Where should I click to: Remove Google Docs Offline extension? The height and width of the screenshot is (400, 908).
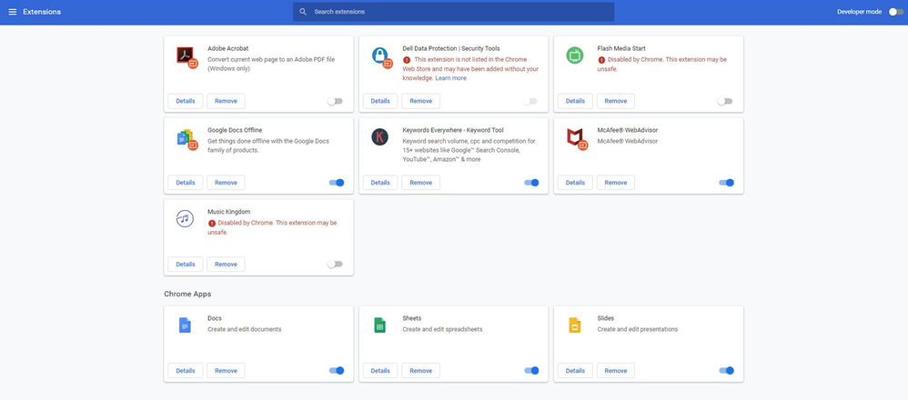(226, 183)
